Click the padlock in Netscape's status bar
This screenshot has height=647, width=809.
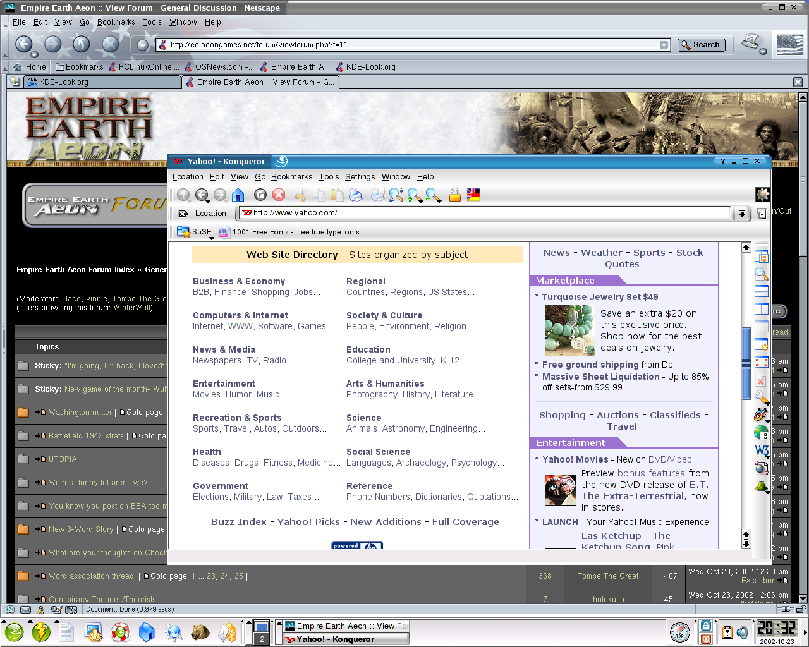[801, 610]
